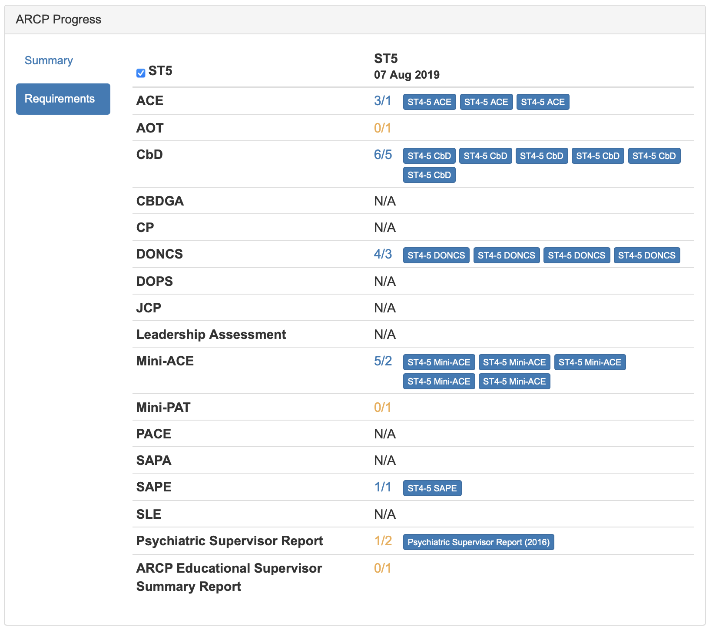Open Psychiatric Supervisor Report (2016) badge
Image resolution: width=709 pixels, height=630 pixels.
[x=478, y=542]
